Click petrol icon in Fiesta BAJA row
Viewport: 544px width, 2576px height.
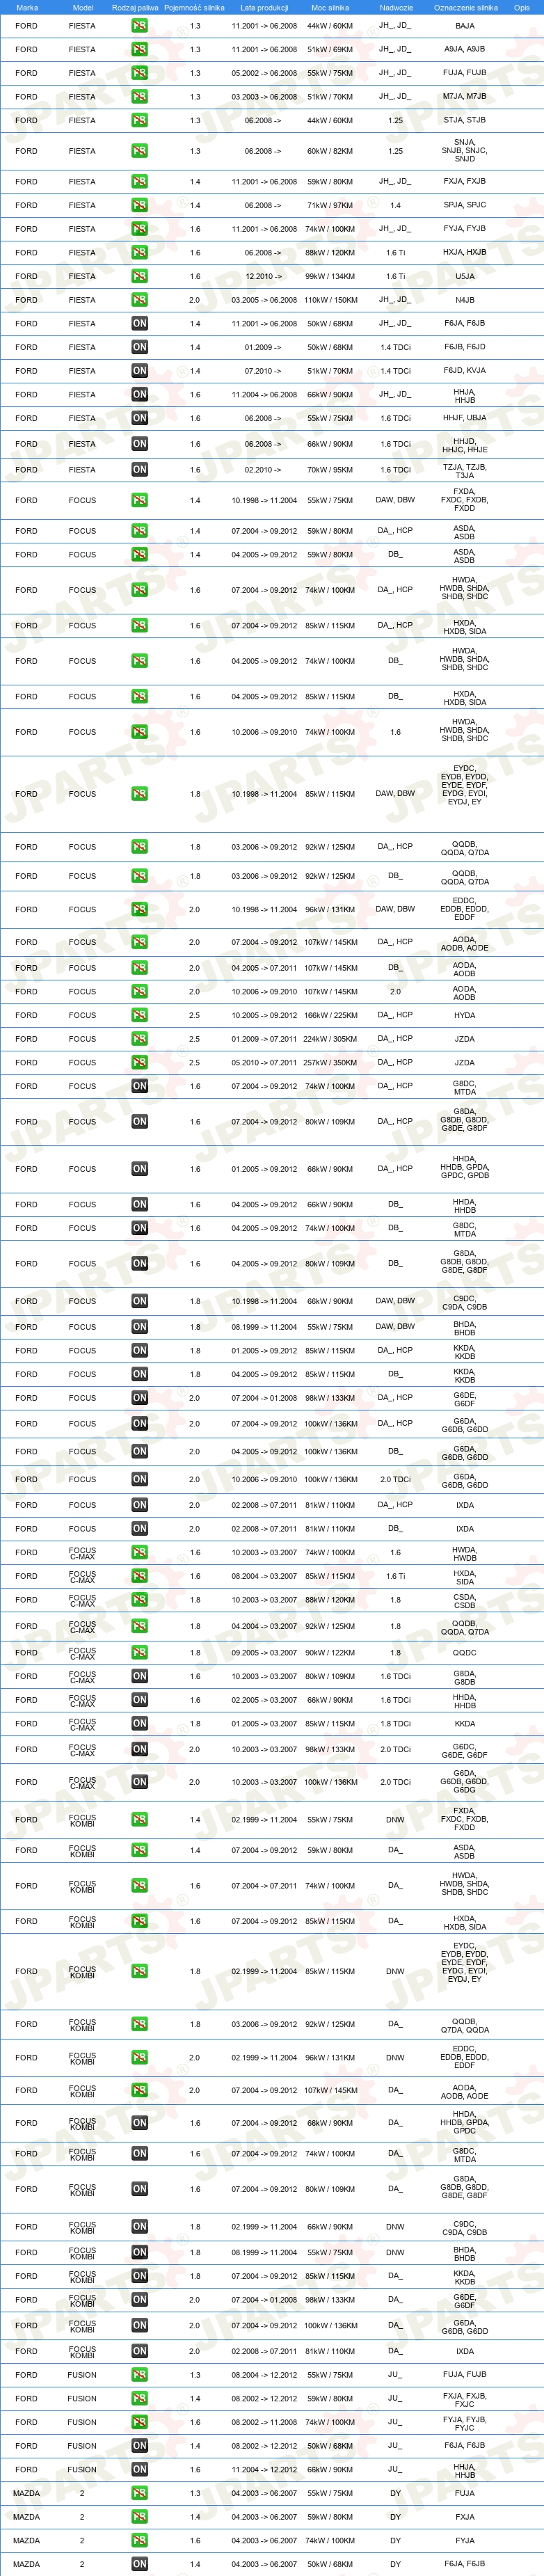[139, 26]
